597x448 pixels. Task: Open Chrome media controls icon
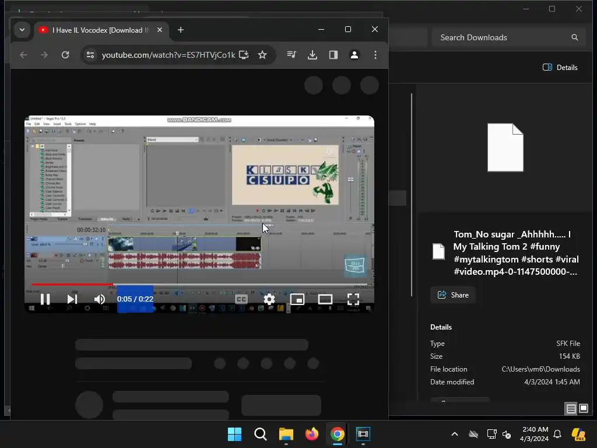point(292,55)
